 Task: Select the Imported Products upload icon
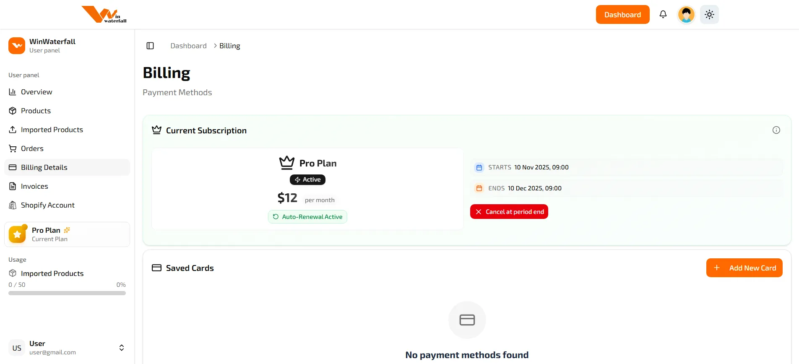(13, 130)
